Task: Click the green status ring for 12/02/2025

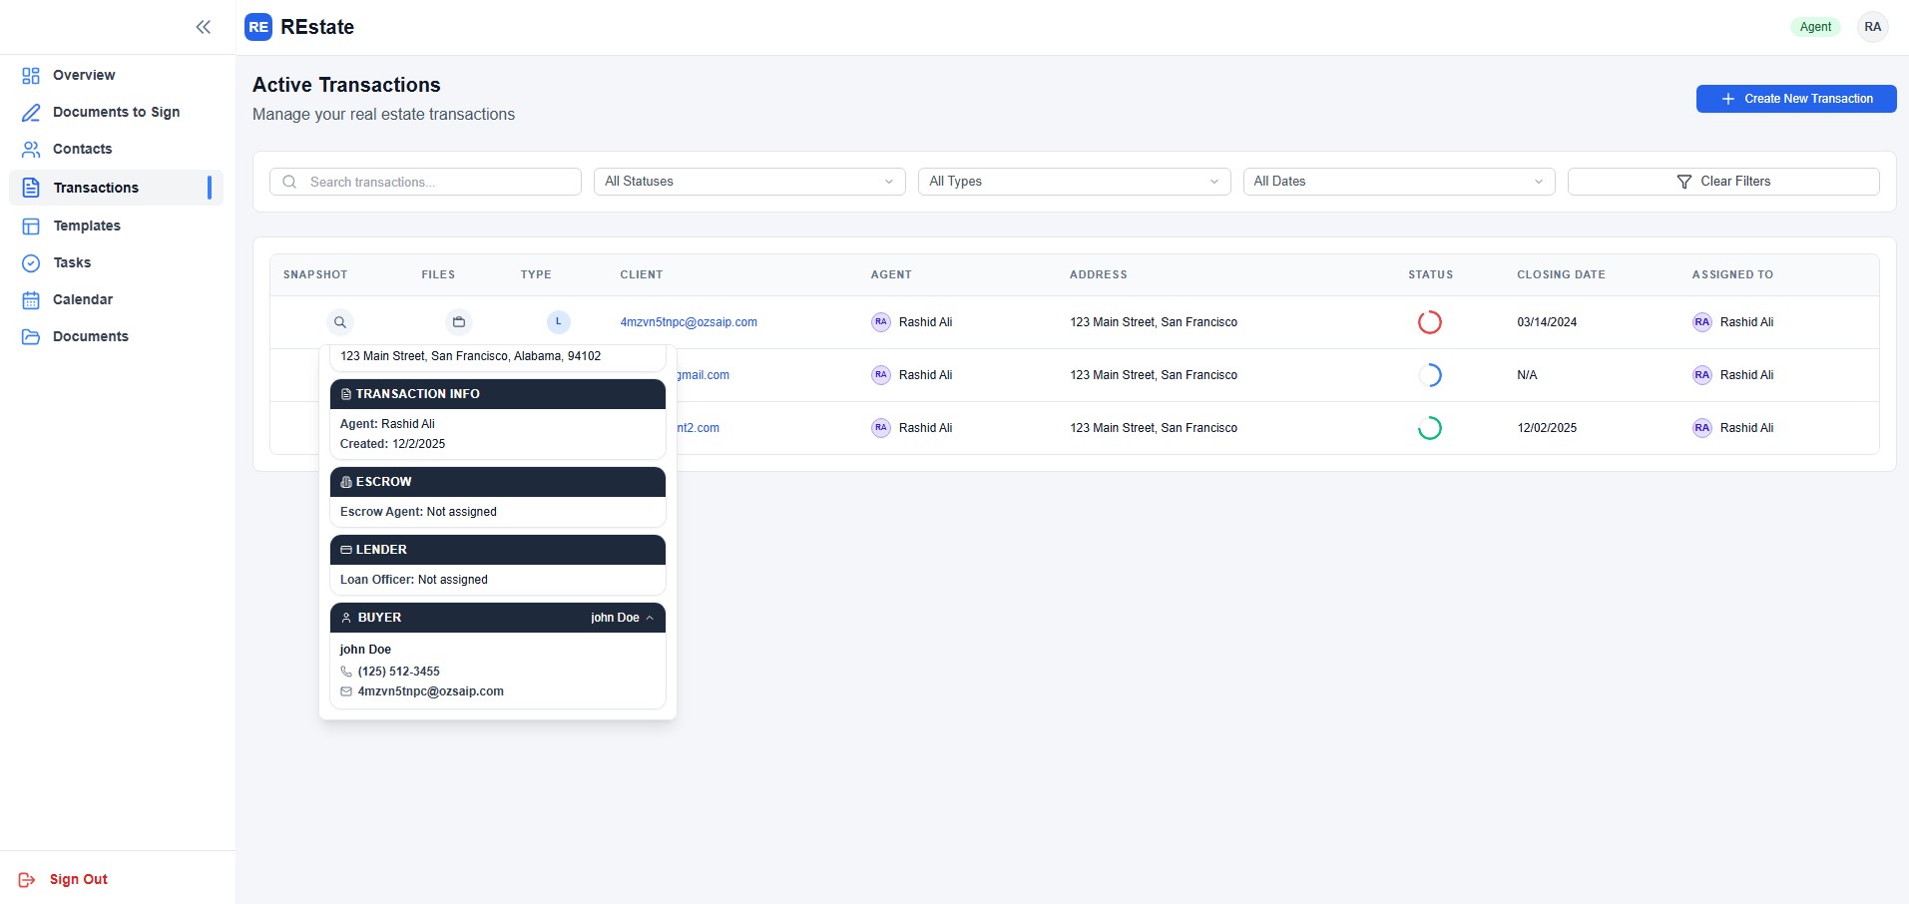Action: point(1430,428)
